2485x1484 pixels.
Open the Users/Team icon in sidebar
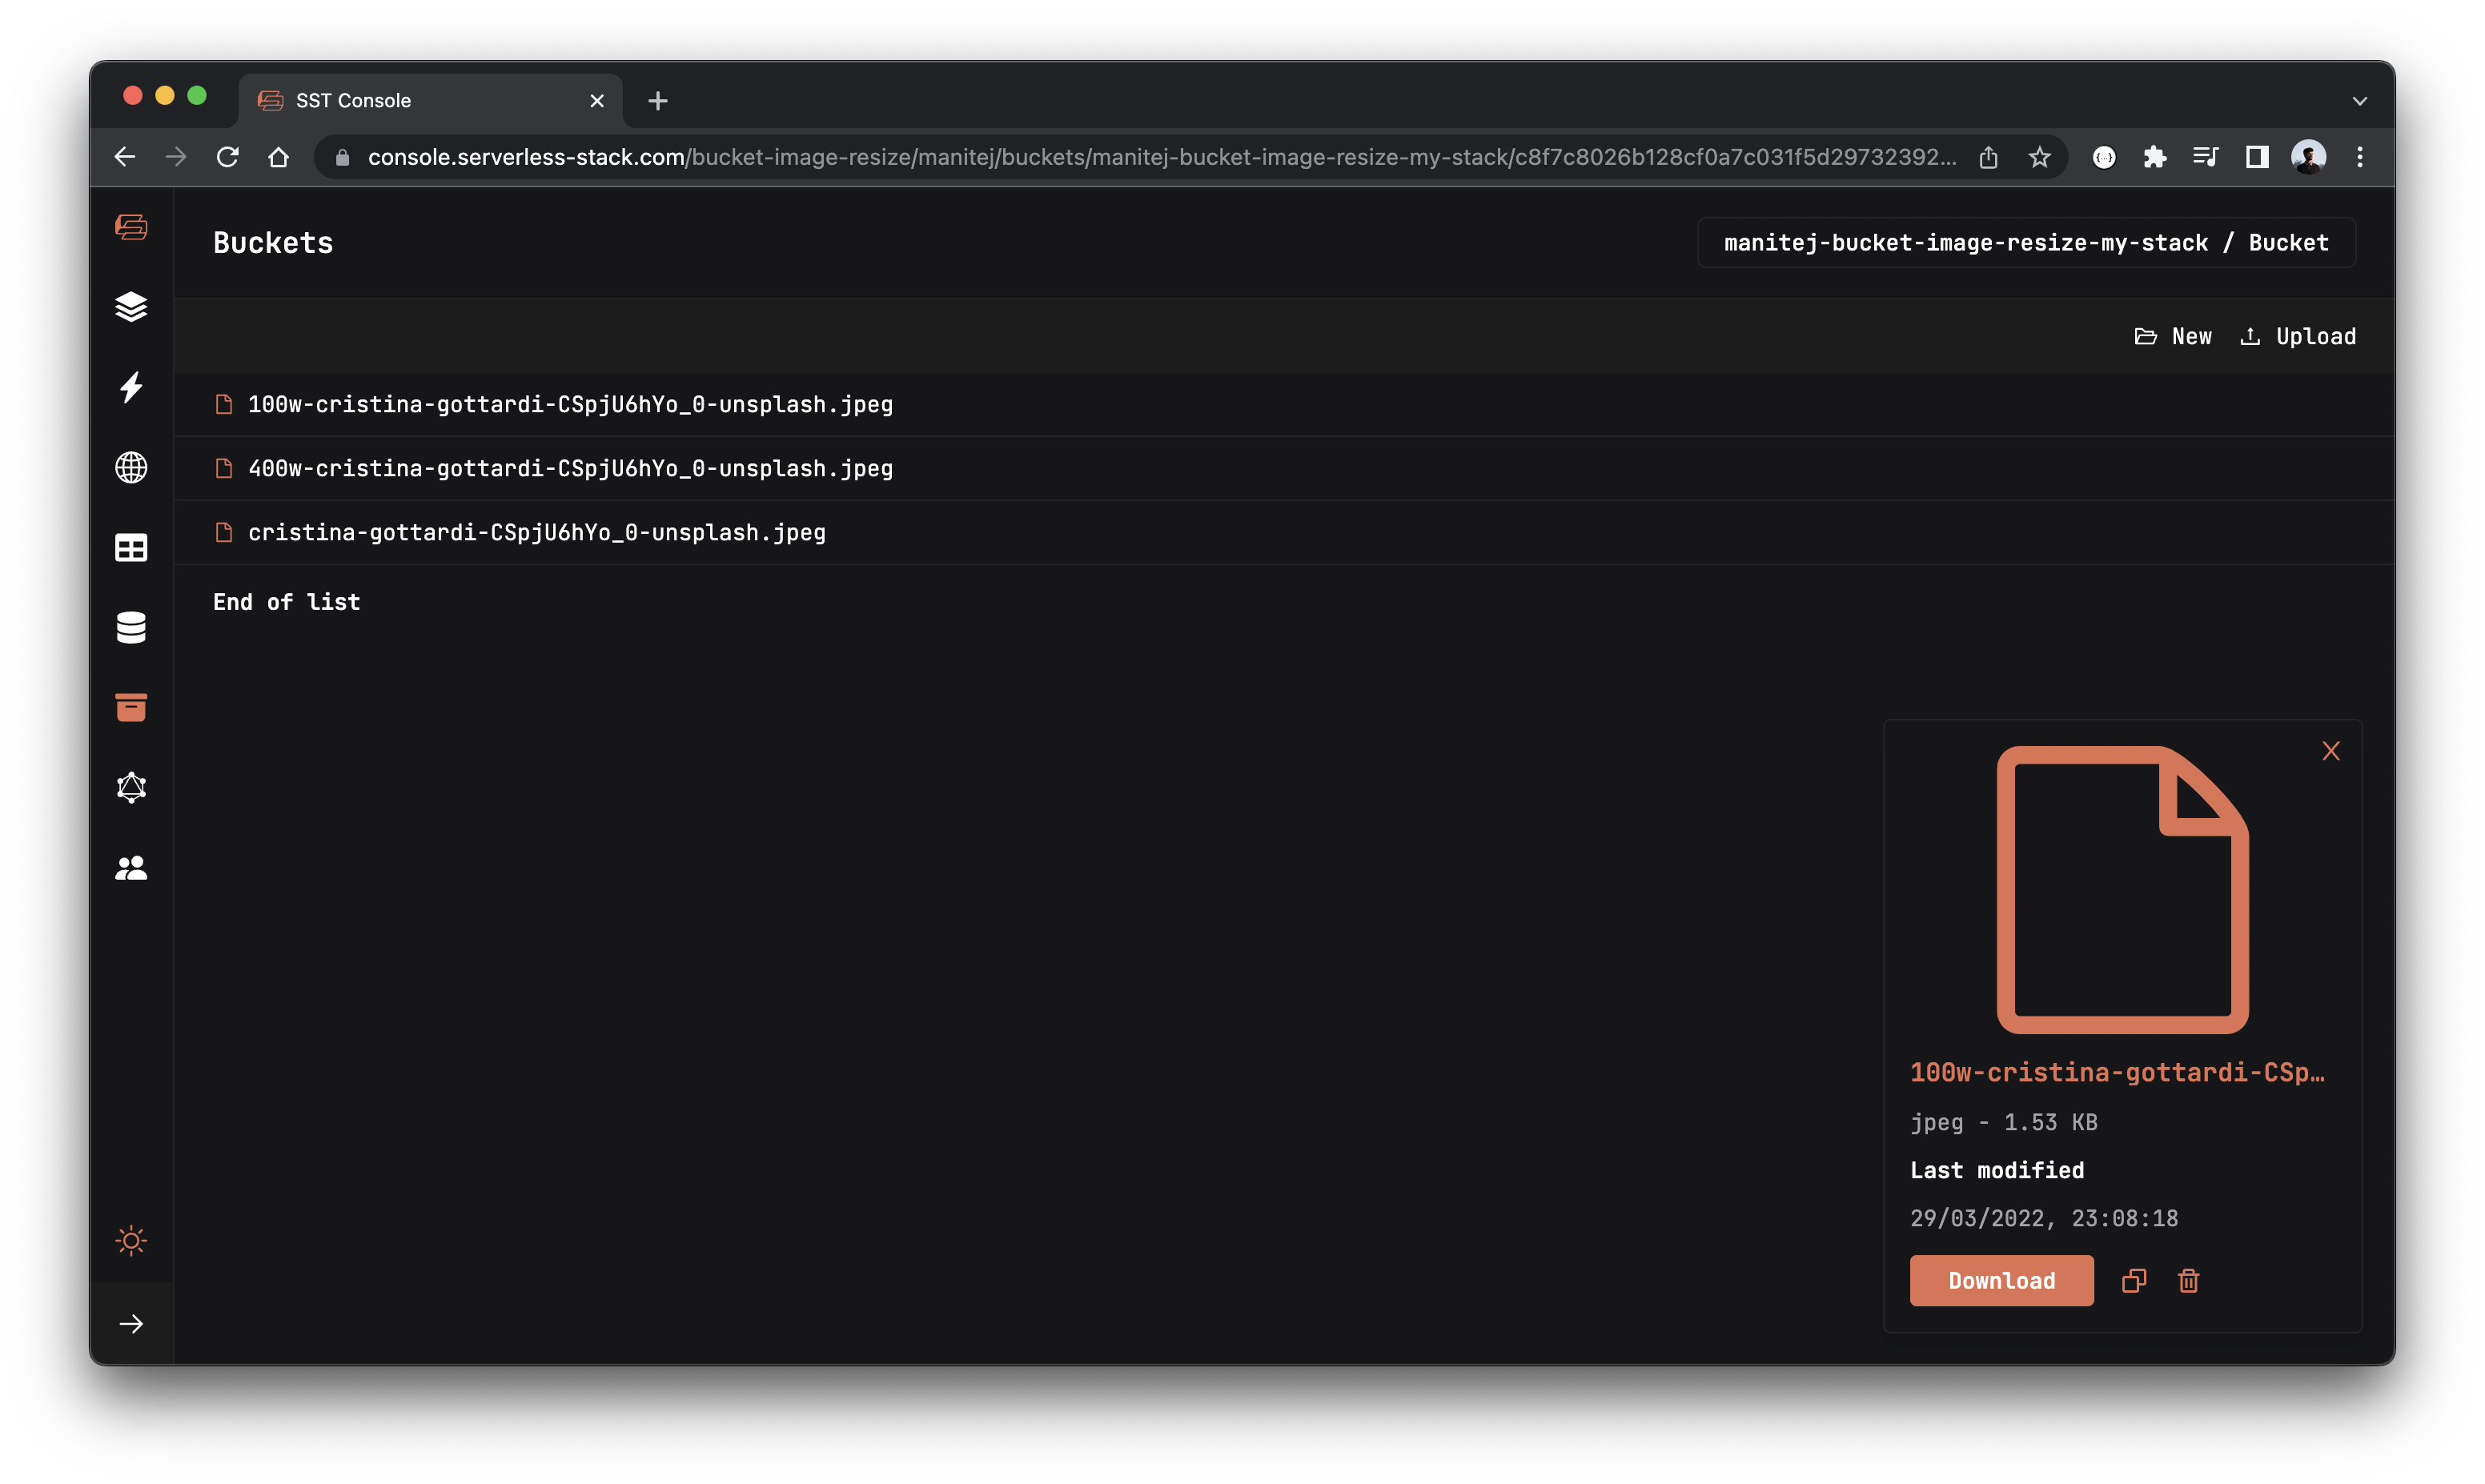[132, 868]
